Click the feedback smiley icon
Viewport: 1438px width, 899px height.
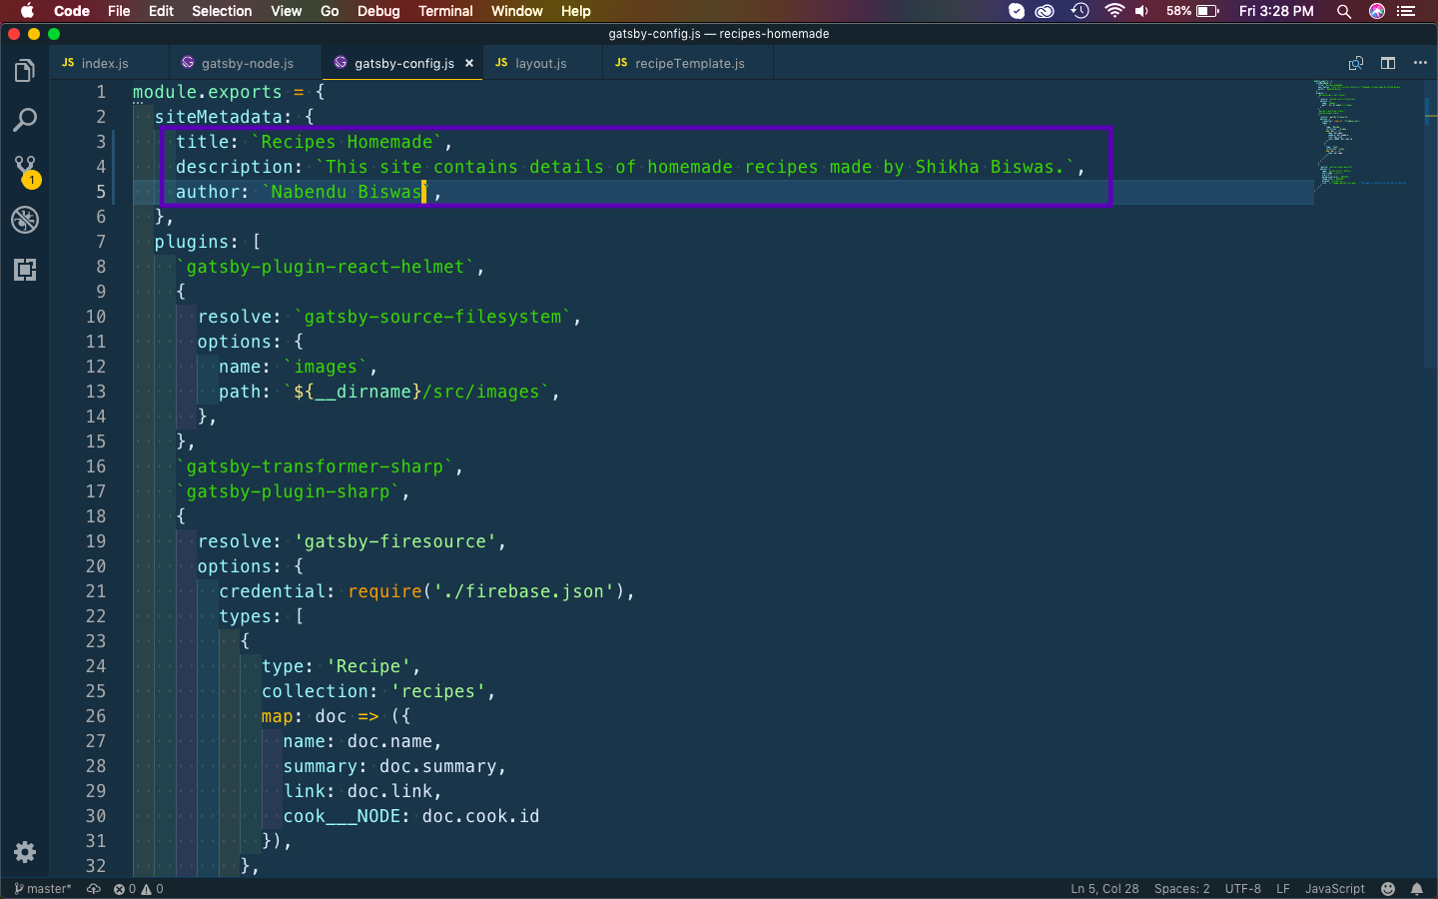pyautogui.click(x=1388, y=889)
